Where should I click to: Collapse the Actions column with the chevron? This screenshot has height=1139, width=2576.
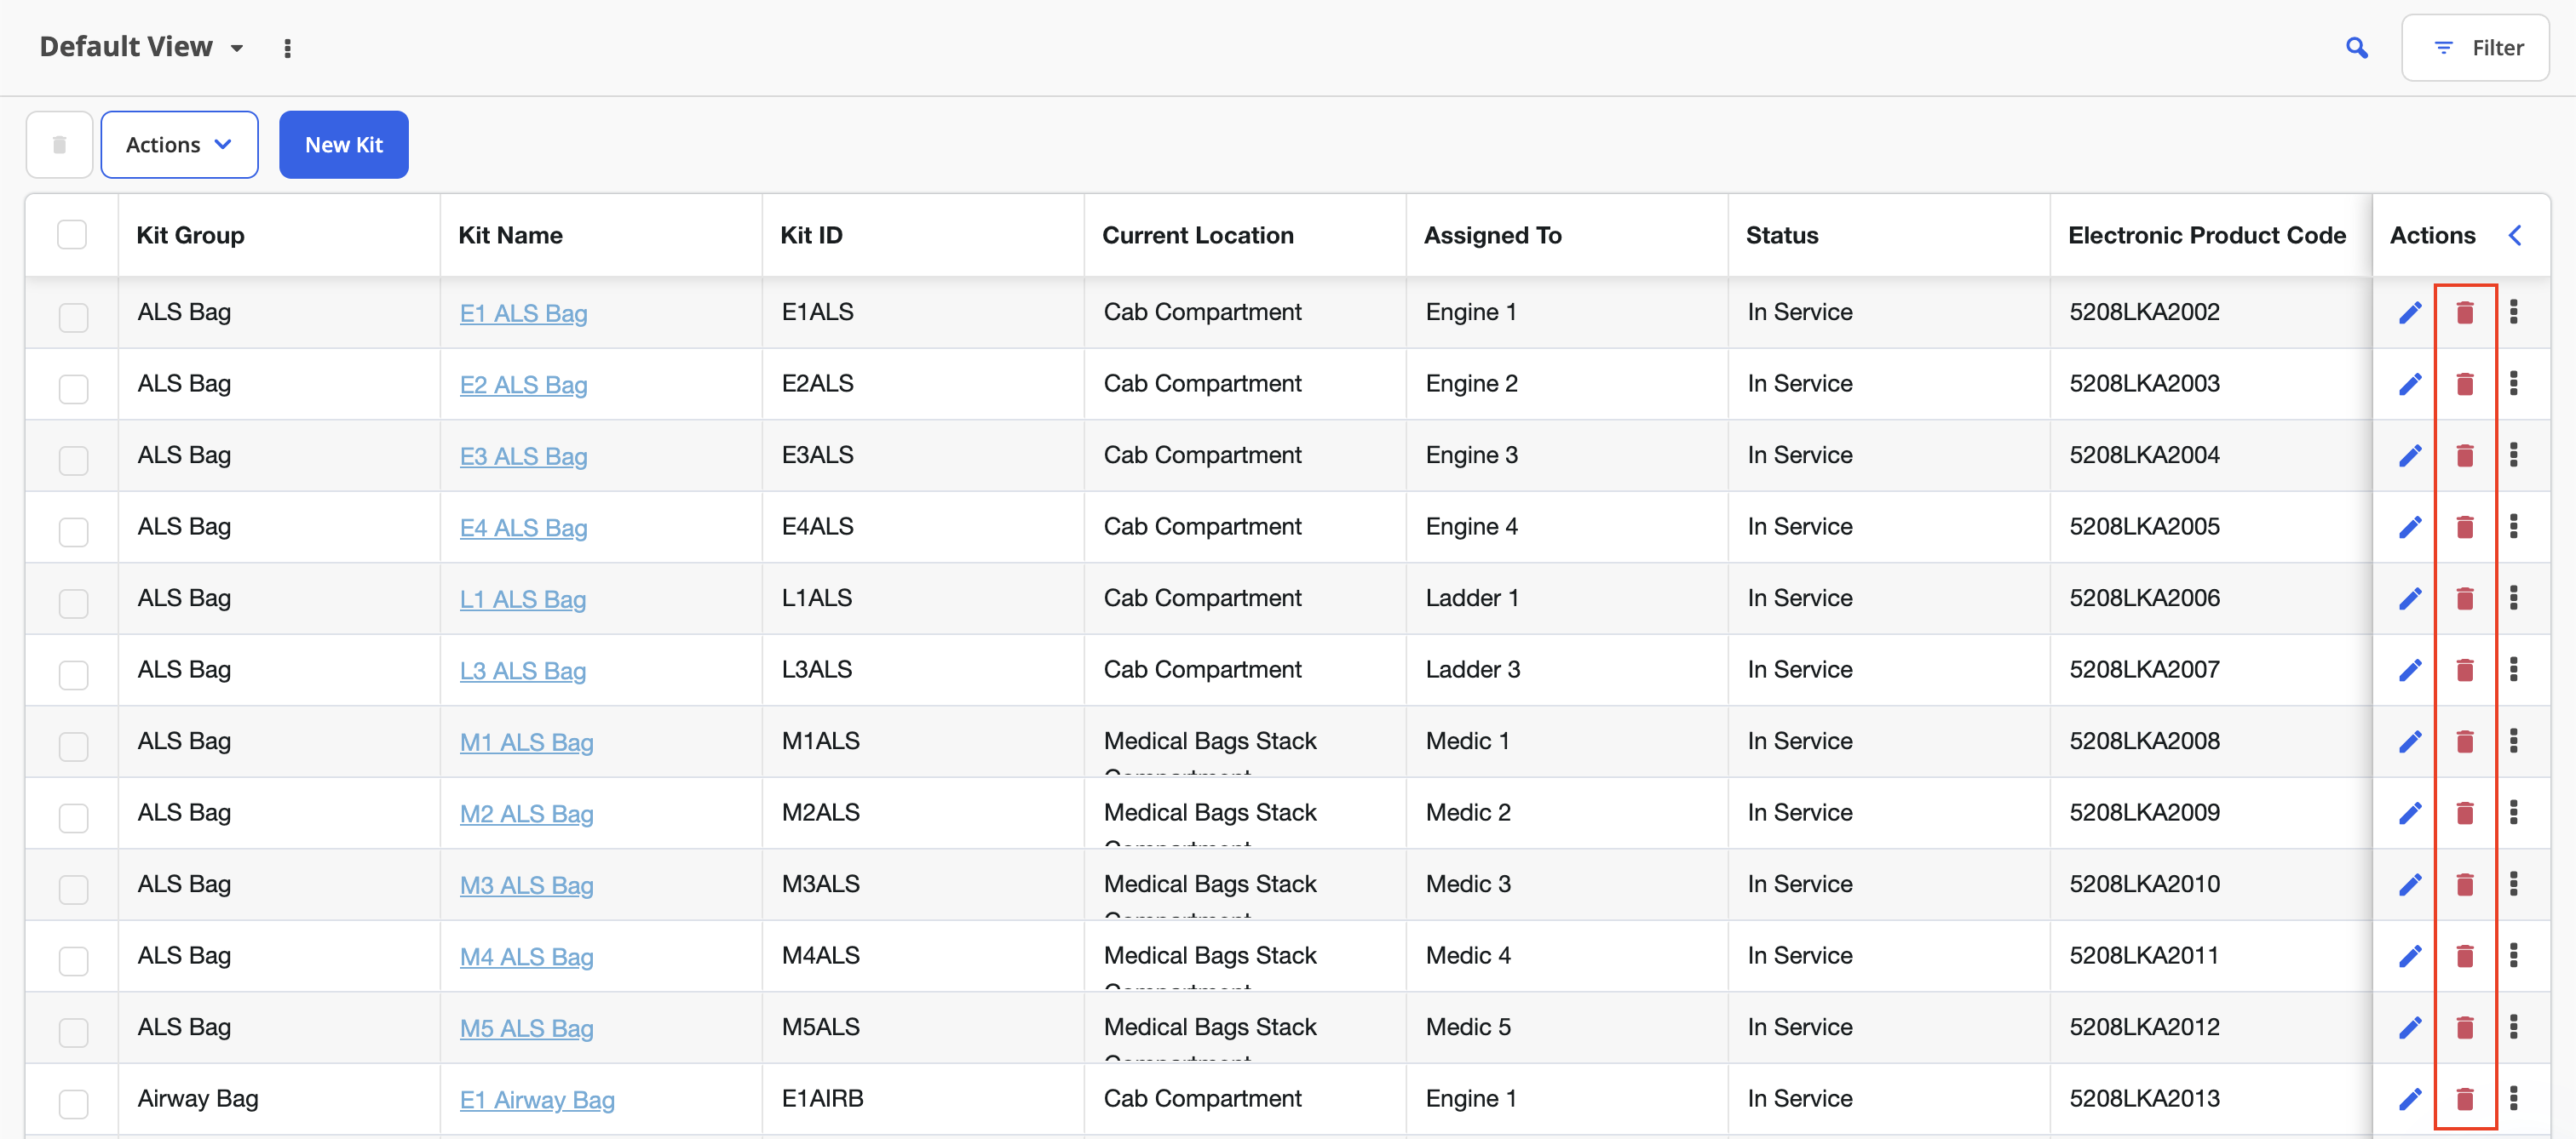[2515, 235]
